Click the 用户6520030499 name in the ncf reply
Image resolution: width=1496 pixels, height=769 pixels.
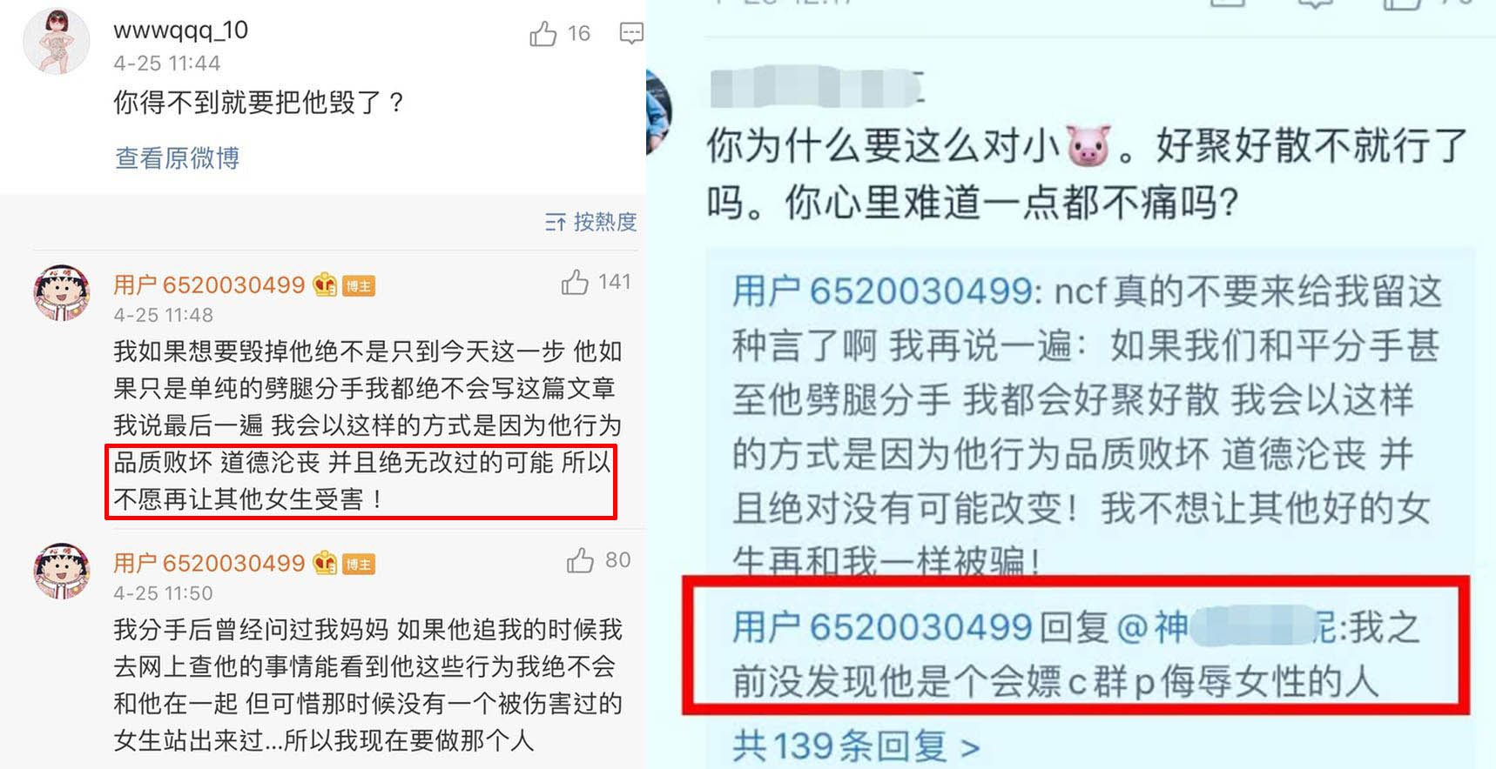pos(882,291)
